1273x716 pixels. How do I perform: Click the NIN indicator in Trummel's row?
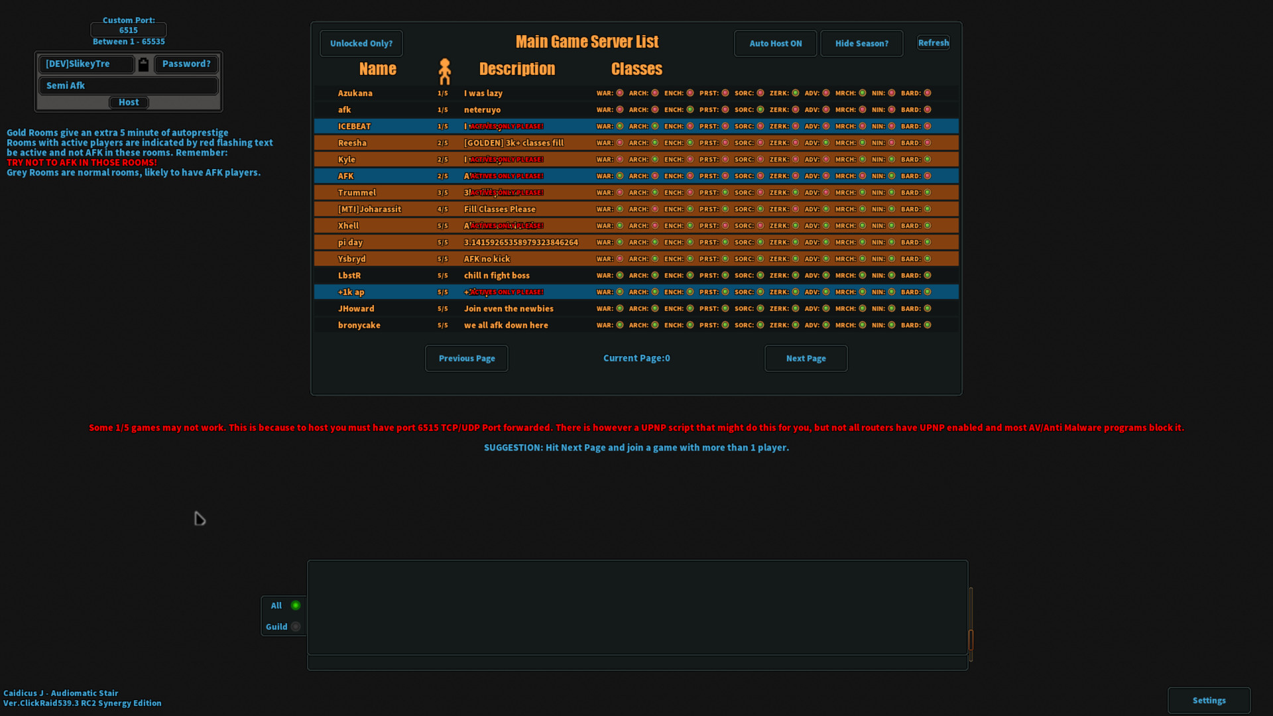coord(892,192)
